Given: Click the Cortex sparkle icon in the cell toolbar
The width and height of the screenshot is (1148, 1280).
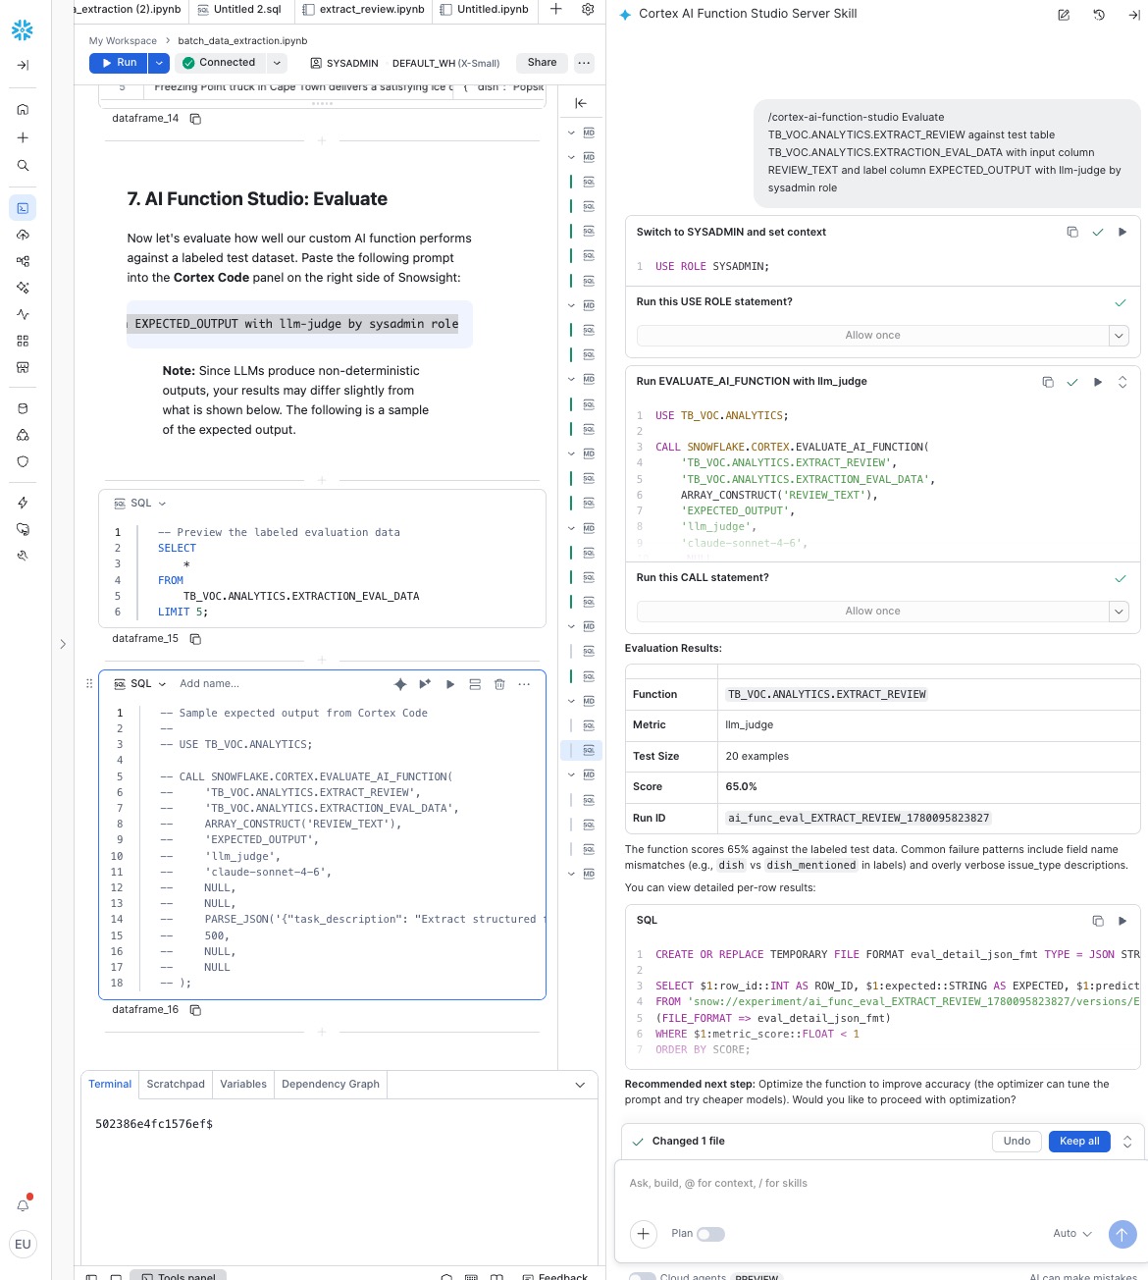Looking at the screenshot, I should click(x=399, y=684).
